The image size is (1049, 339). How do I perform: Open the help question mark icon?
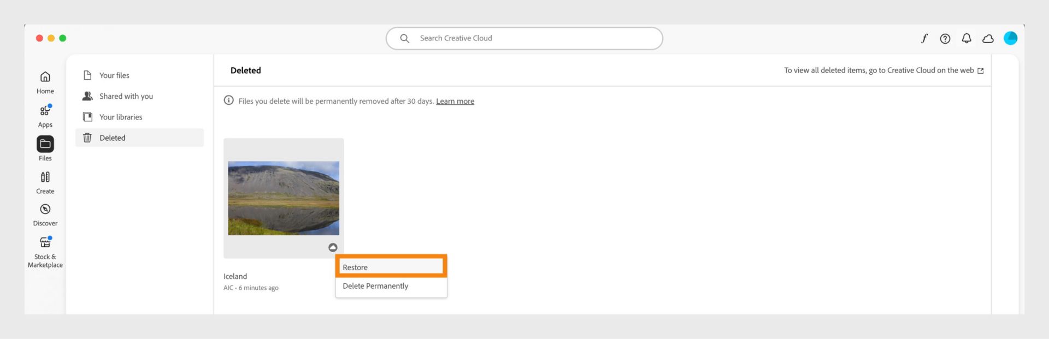click(x=945, y=38)
